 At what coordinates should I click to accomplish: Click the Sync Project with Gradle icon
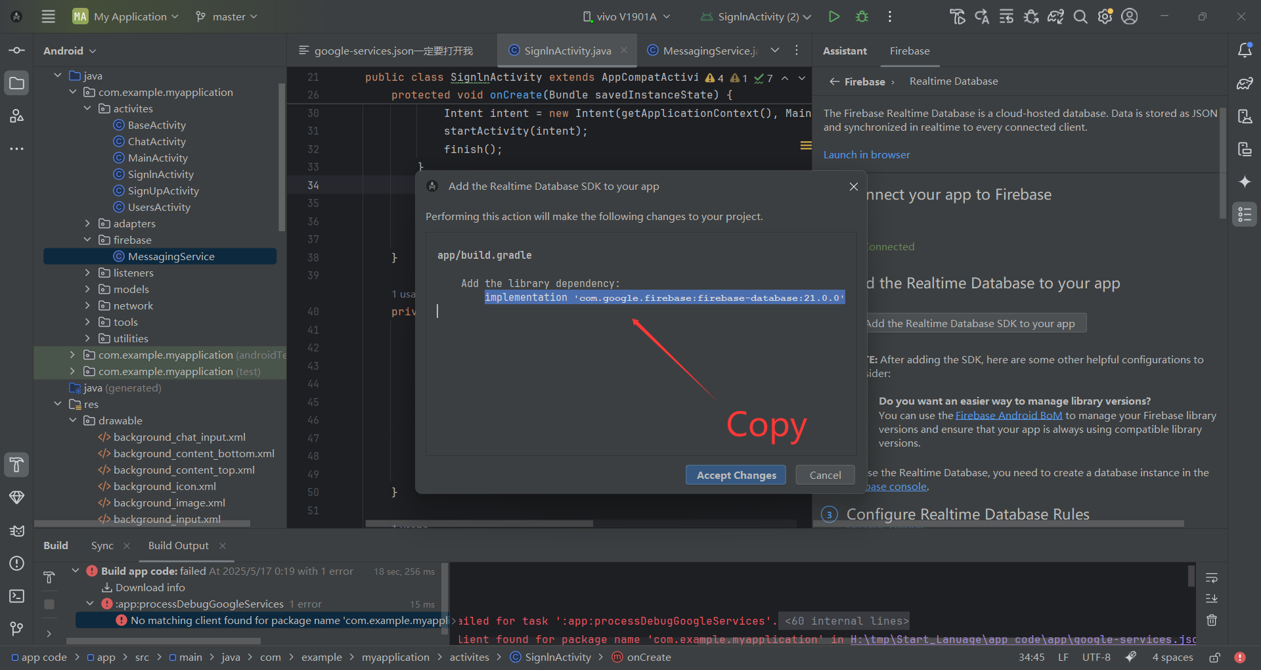(1056, 16)
